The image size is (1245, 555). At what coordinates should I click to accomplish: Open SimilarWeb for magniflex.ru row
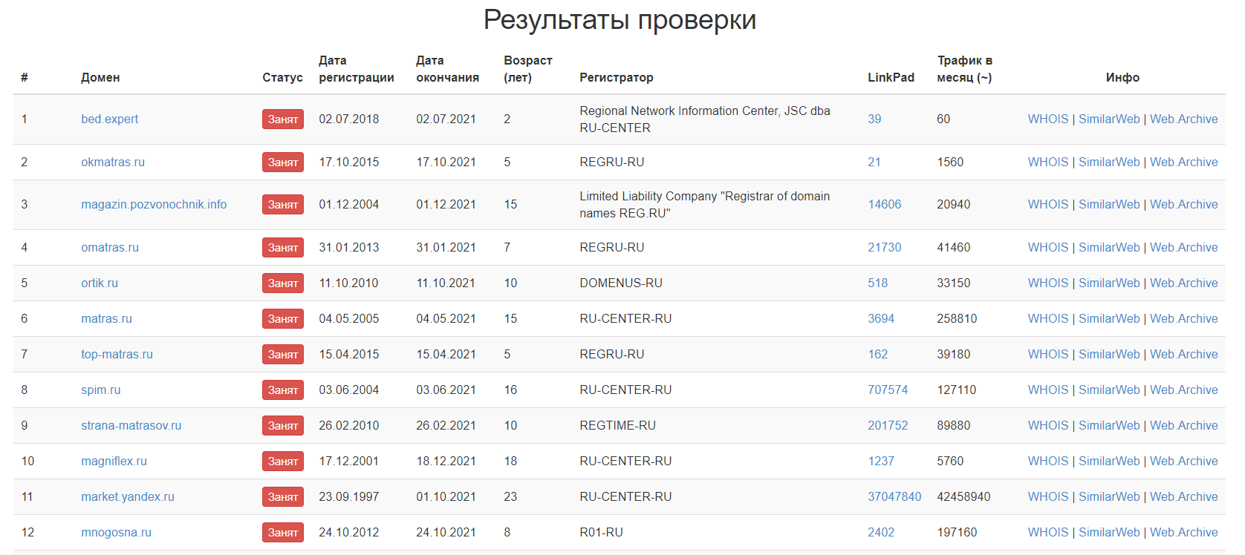tap(1108, 461)
